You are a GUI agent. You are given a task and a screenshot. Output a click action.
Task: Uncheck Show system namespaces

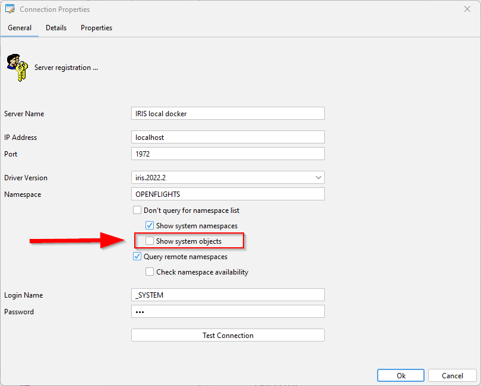pyautogui.click(x=150, y=226)
